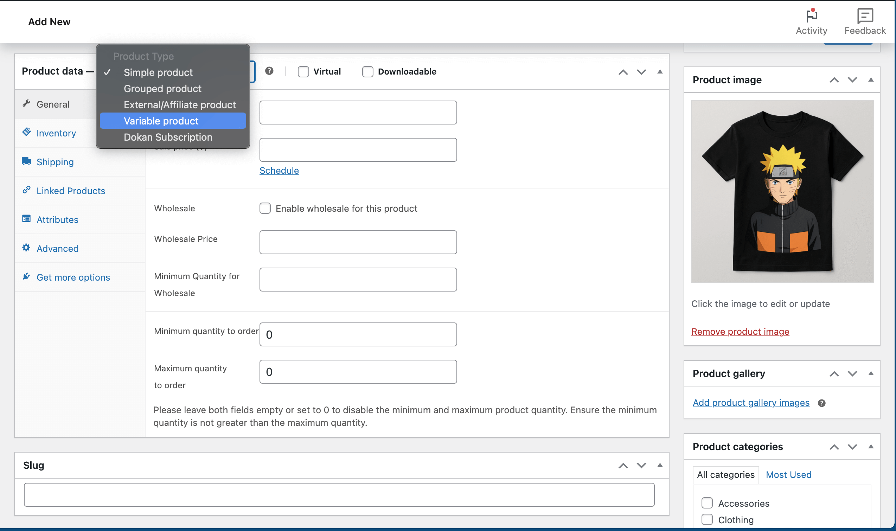Viewport: 896px width, 531px height.
Task: Move Product categories panel up
Action: click(834, 447)
